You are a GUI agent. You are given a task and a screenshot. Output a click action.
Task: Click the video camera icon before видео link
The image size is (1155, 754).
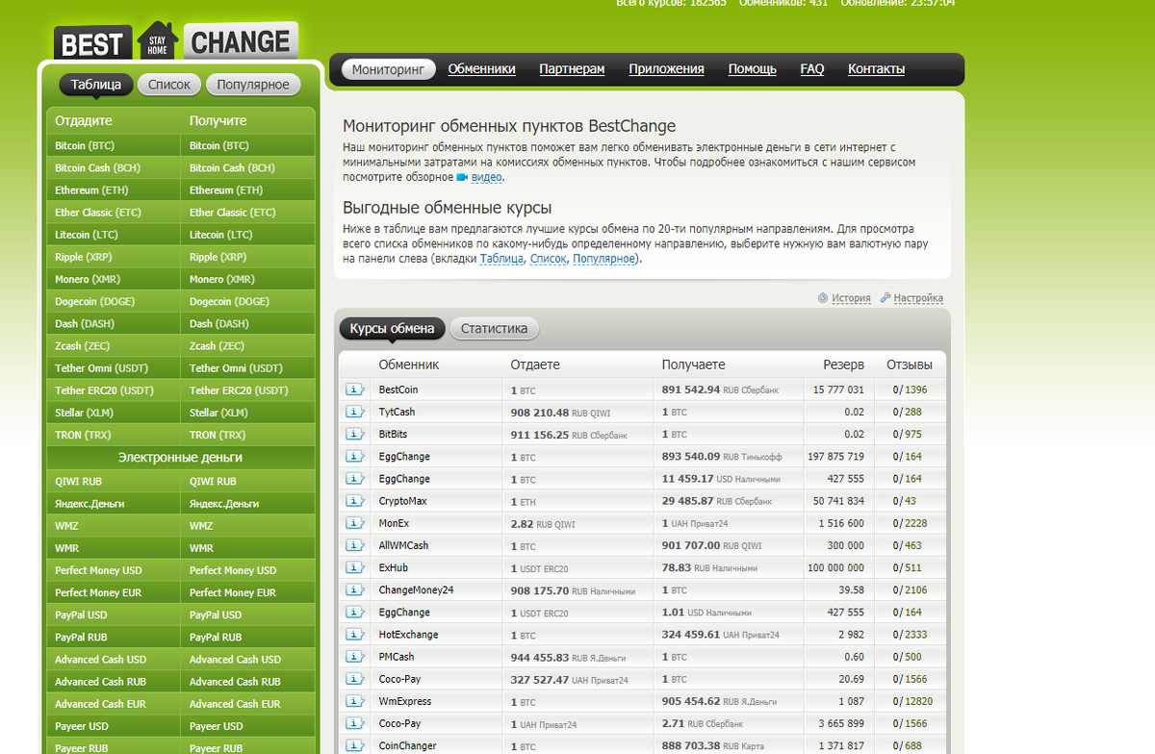[464, 177]
